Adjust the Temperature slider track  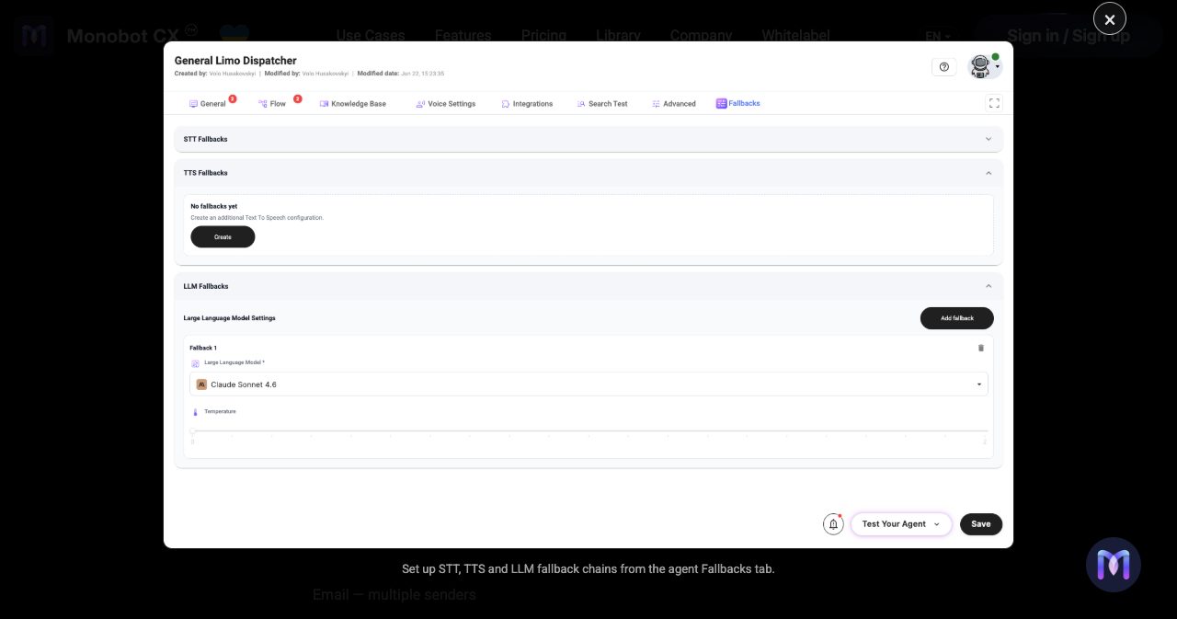[588, 430]
